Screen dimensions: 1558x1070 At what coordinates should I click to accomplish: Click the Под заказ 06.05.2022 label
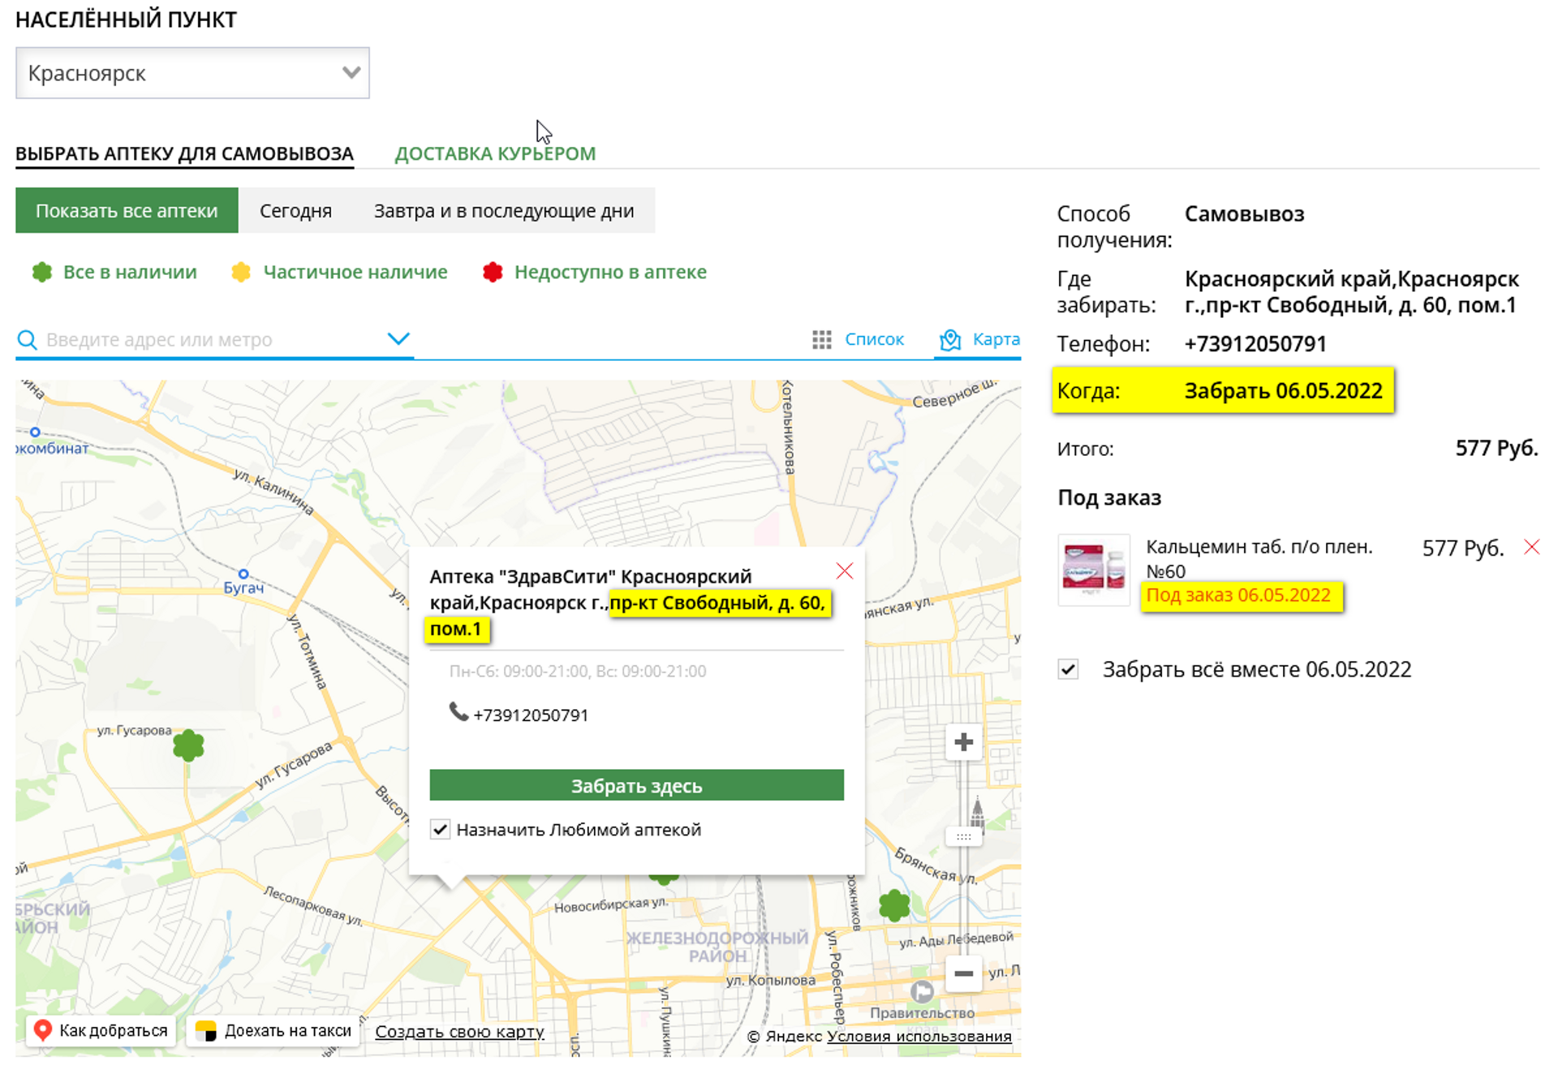(x=1238, y=595)
